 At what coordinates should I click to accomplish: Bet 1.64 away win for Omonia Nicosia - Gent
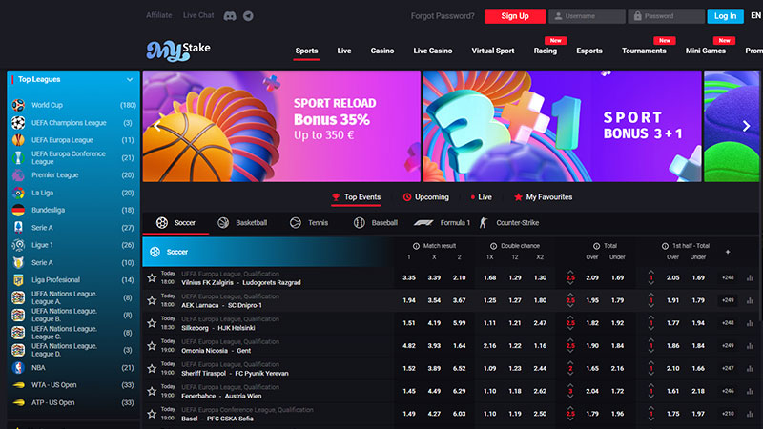tap(459, 346)
